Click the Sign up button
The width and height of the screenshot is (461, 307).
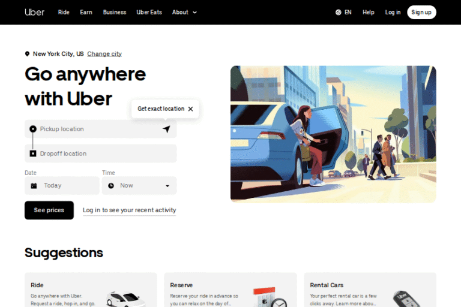tap(421, 13)
